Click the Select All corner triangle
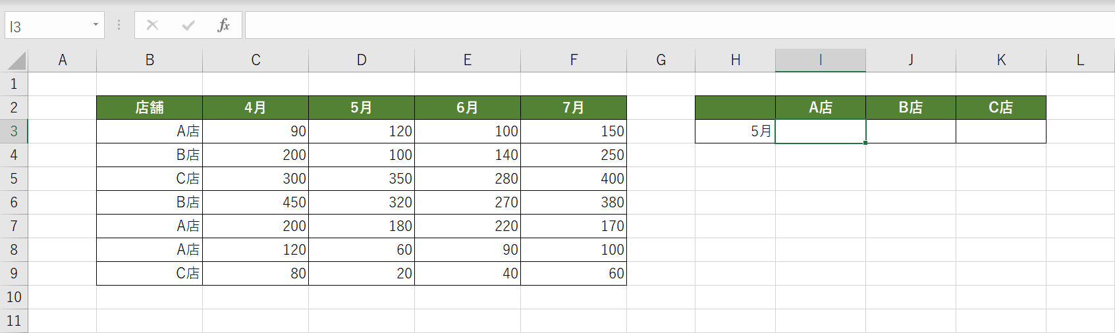1115x333 pixels. click(16, 61)
